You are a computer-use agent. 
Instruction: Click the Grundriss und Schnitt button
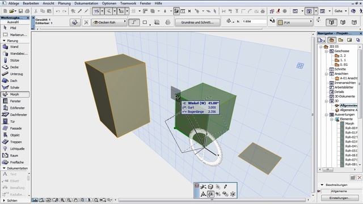coord(197,23)
